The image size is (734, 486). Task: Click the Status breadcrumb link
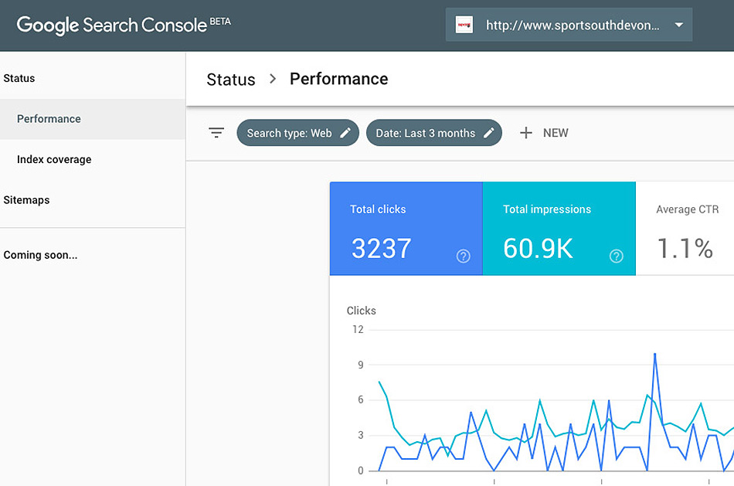pyautogui.click(x=231, y=80)
